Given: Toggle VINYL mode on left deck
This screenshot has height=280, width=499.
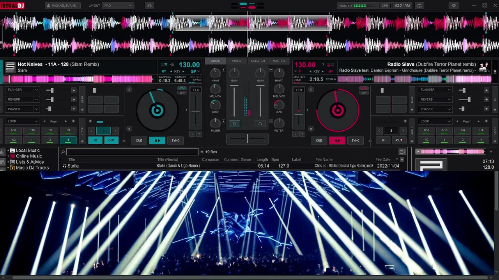Looking at the screenshot, I should pos(182,88).
